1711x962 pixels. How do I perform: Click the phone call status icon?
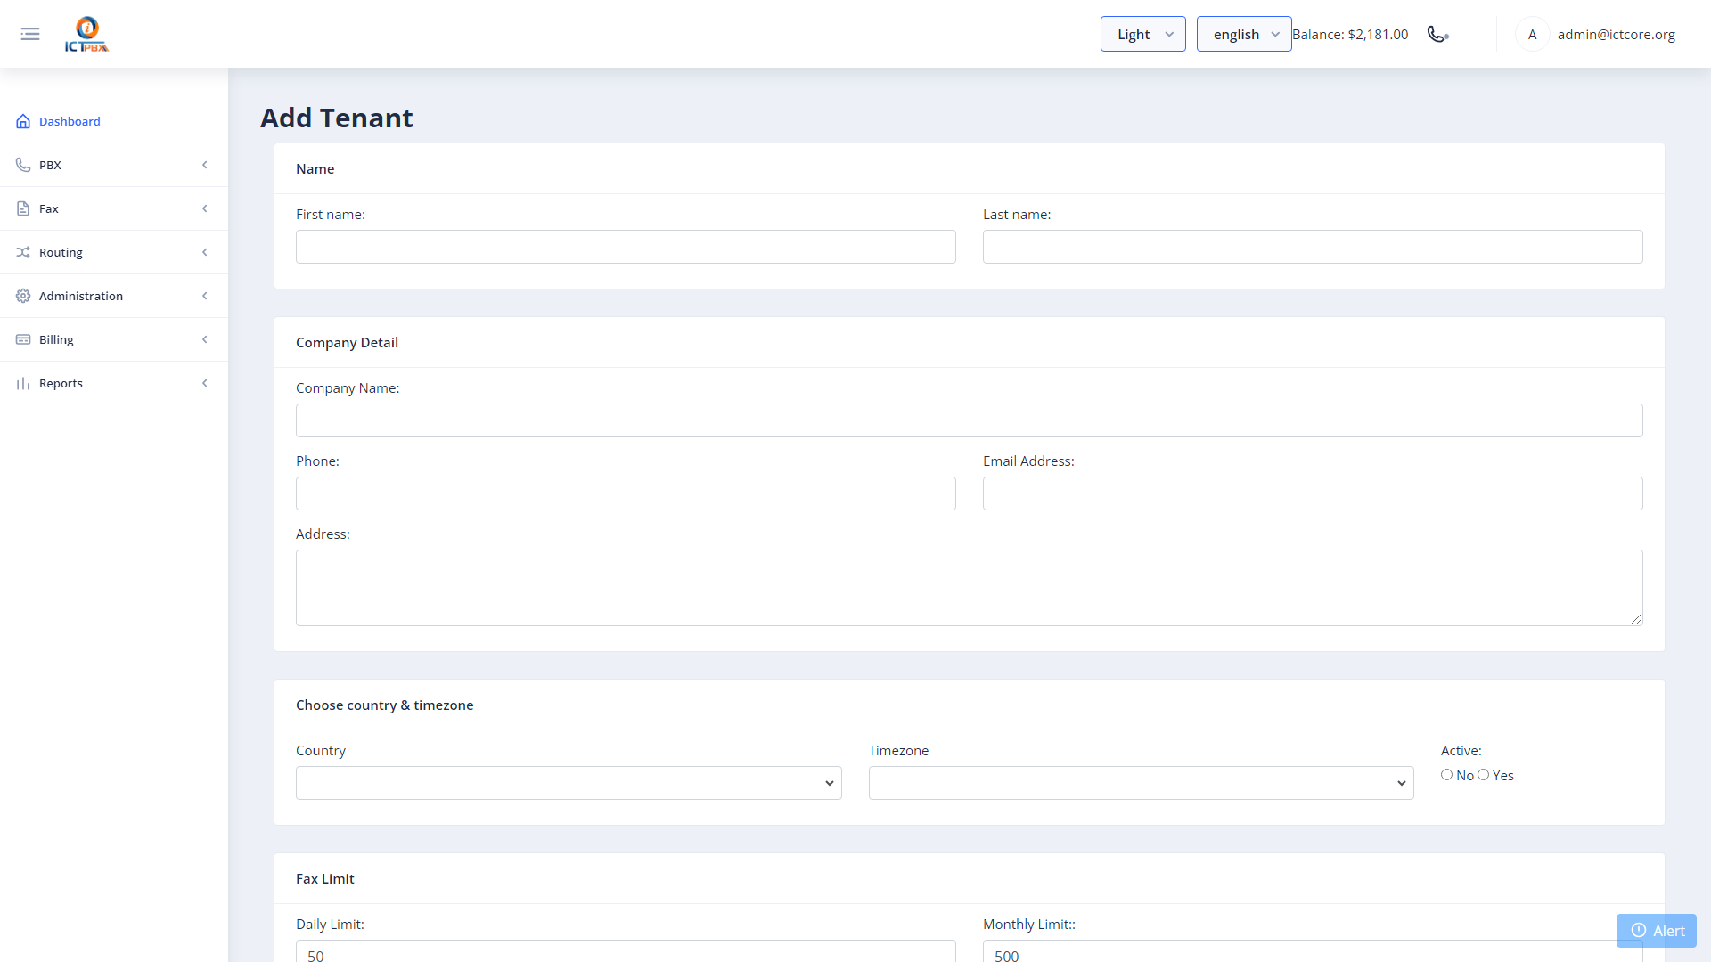point(1437,34)
